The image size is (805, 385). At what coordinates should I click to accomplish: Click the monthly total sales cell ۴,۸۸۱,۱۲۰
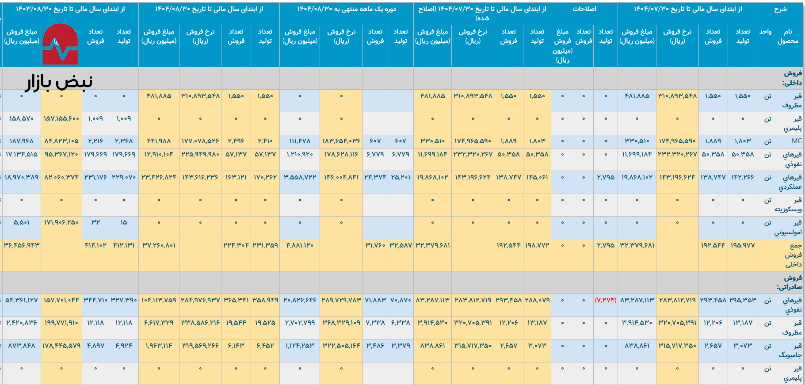tap(300, 245)
